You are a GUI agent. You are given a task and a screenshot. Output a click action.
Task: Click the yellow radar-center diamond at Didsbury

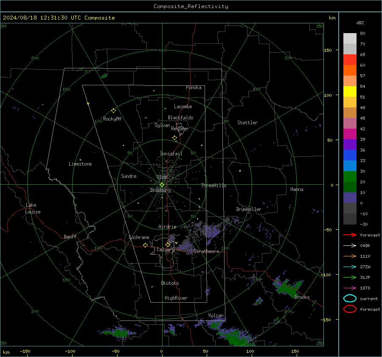pos(162,185)
